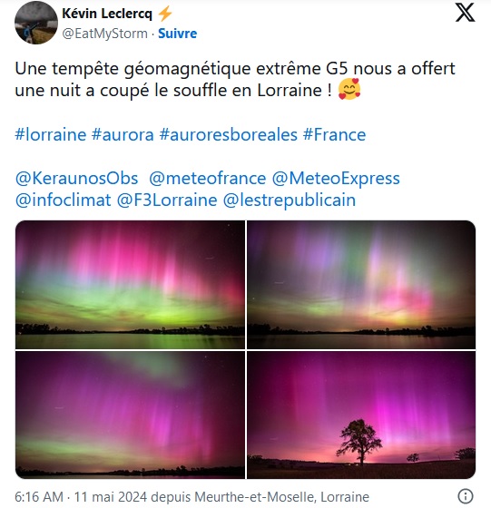Screen dimensions: 491x508
Task: Click the Suivre follow button
Action: click(x=177, y=34)
